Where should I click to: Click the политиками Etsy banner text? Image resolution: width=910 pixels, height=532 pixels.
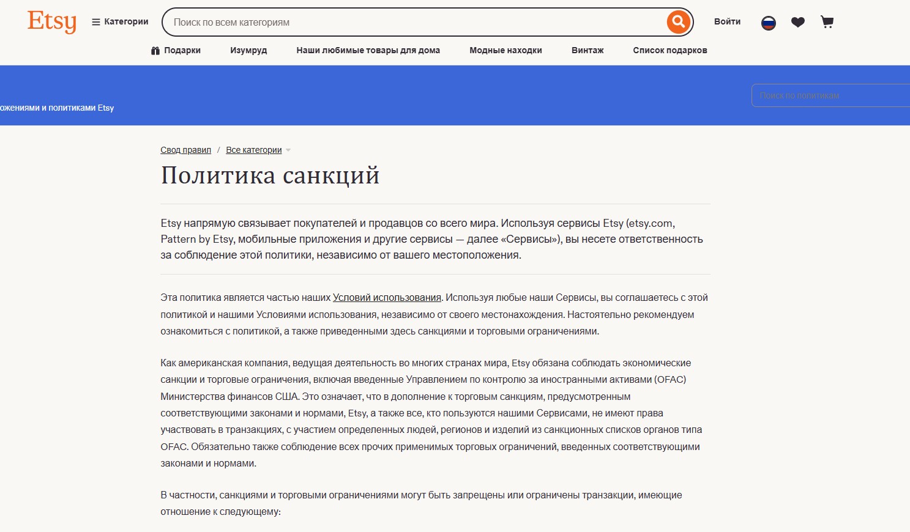[81, 108]
